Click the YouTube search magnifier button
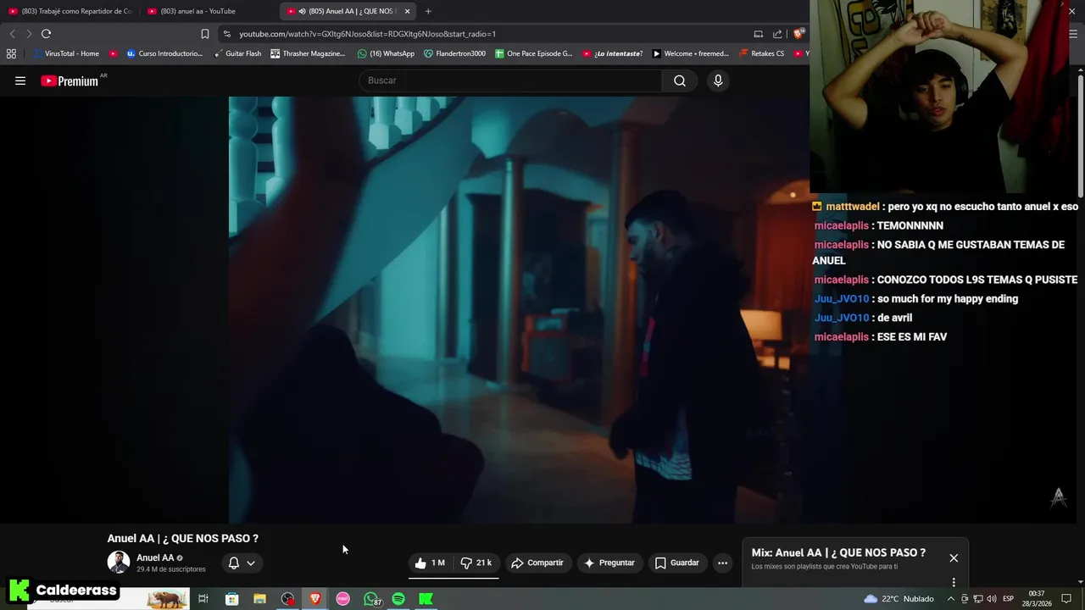 click(x=680, y=80)
